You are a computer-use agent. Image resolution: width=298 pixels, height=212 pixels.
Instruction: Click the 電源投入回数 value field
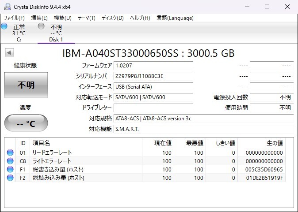coord(272,97)
